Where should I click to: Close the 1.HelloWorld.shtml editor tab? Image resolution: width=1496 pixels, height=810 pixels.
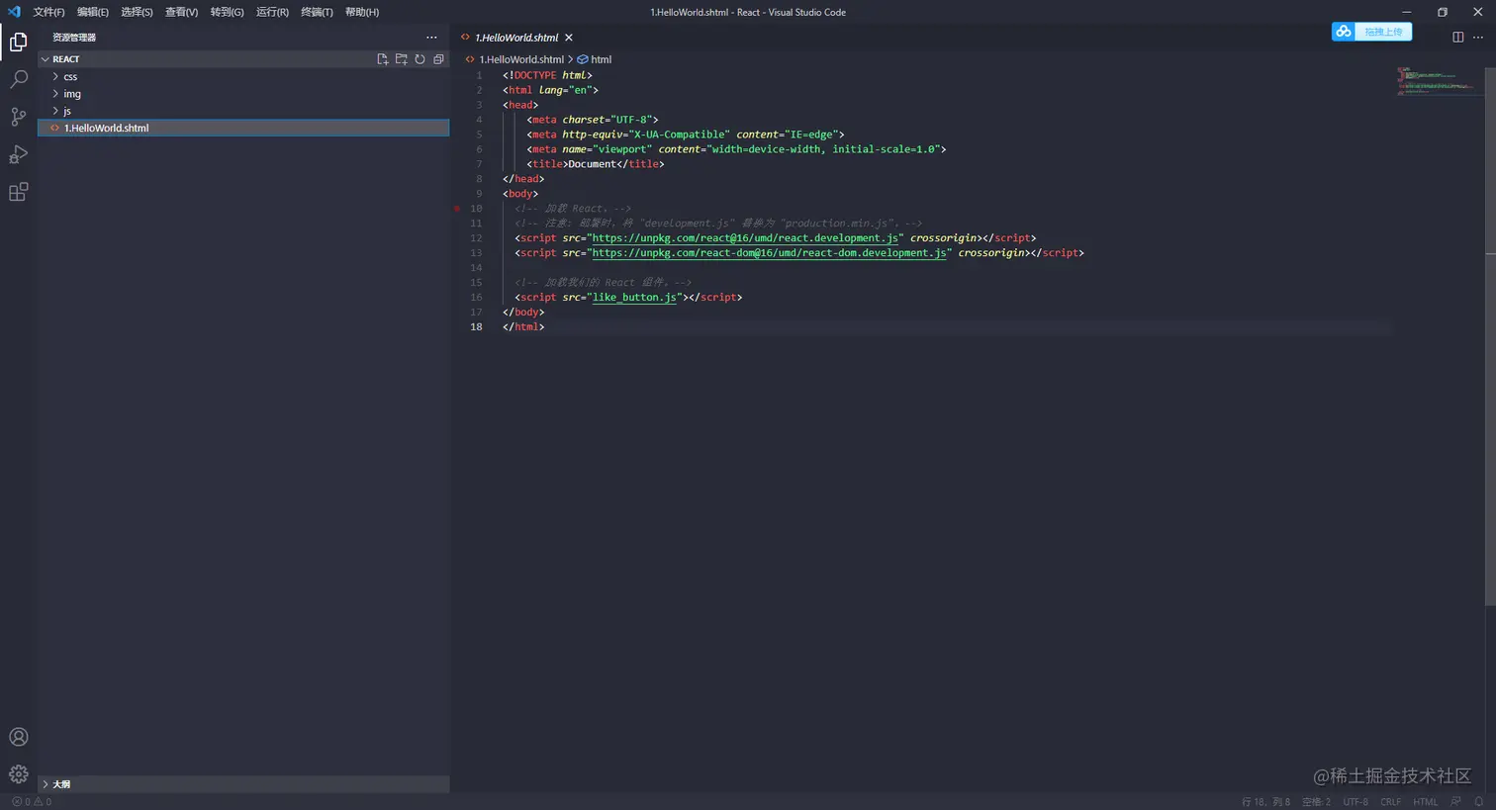click(x=569, y=38)
